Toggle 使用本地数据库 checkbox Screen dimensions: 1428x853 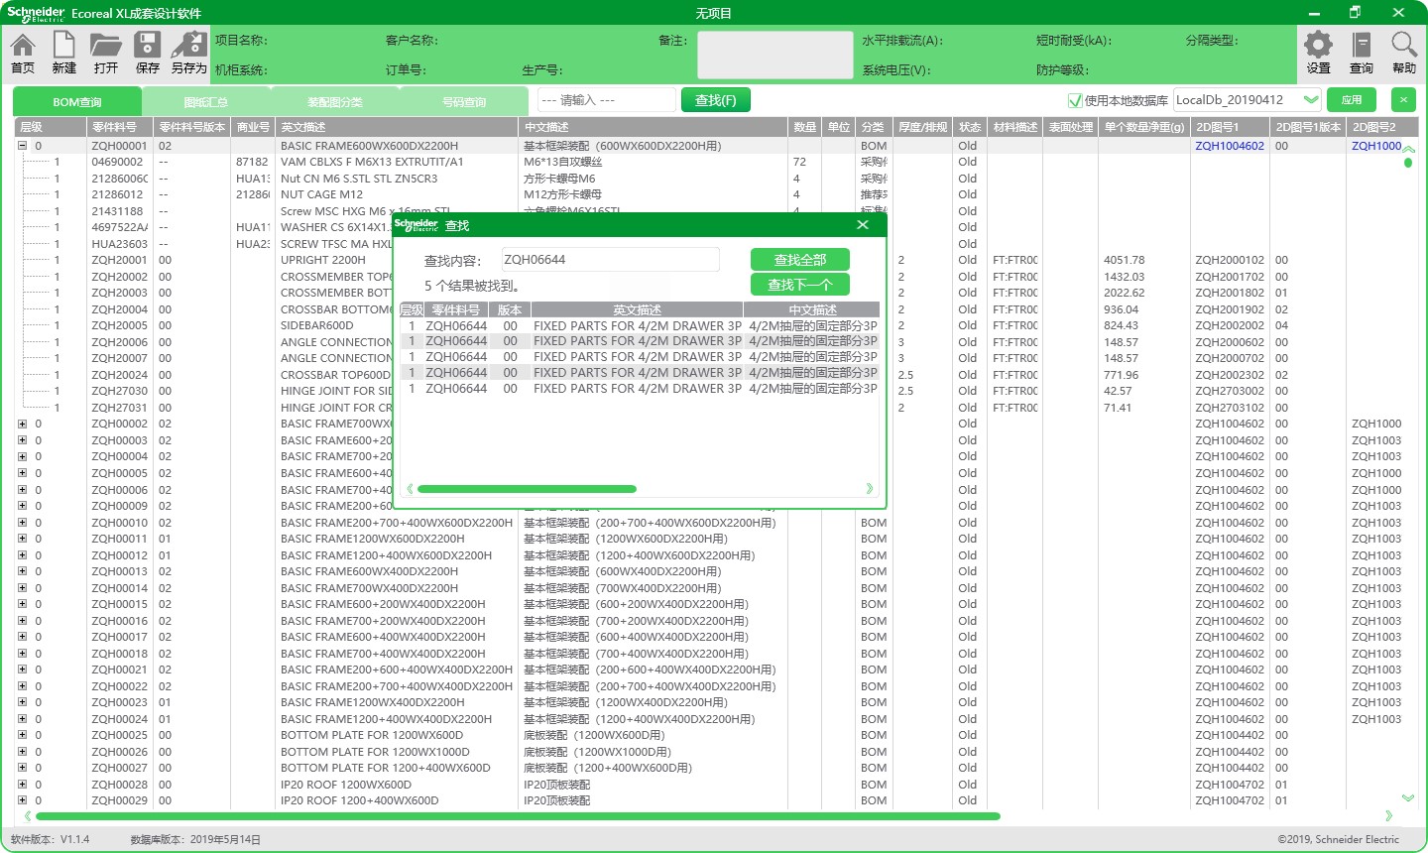1074,100
